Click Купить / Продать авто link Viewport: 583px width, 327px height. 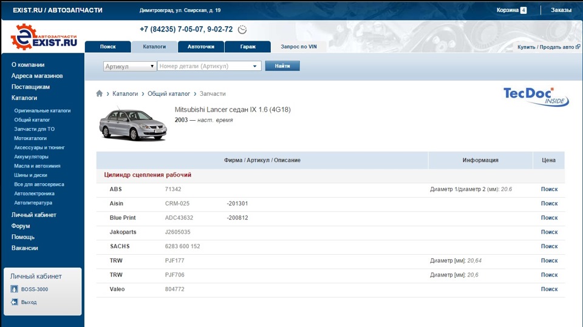click(x=545, y=47)
